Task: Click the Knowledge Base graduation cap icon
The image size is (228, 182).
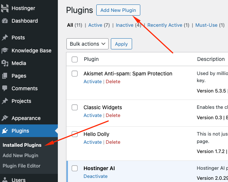Action: (5, 51)
